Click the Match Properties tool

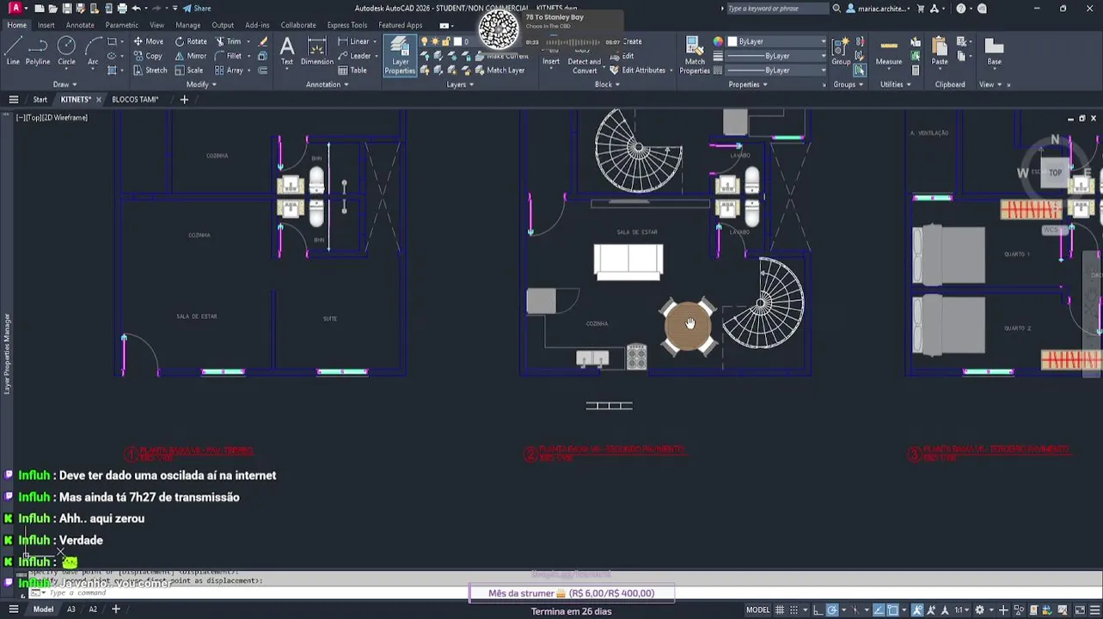point(695,55)
